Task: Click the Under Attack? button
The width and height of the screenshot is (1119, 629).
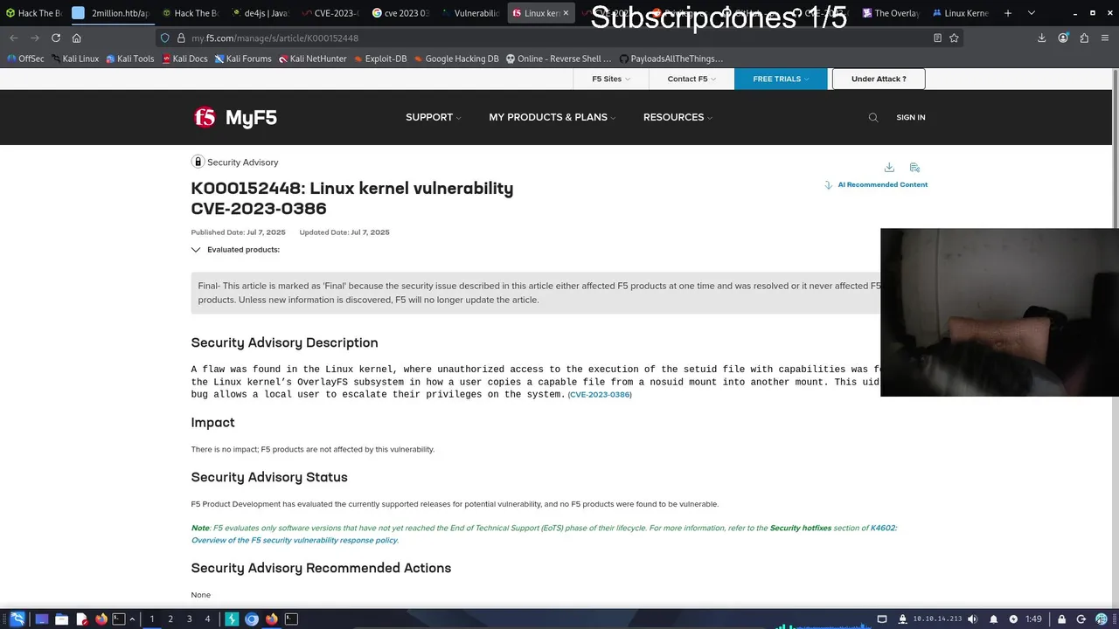Action: 879,79
